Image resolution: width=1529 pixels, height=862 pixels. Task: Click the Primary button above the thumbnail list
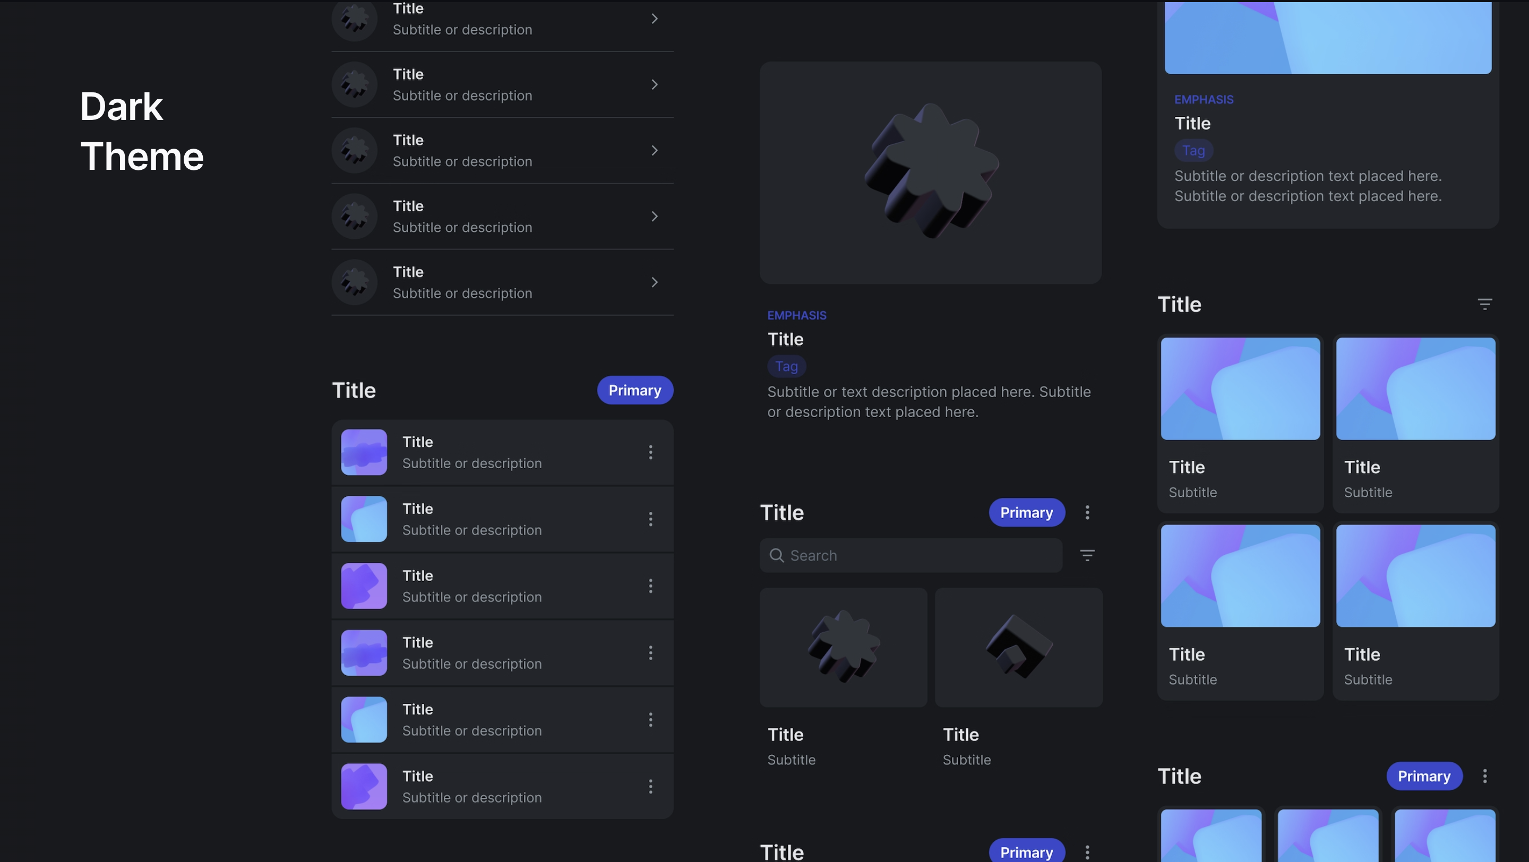634,390
